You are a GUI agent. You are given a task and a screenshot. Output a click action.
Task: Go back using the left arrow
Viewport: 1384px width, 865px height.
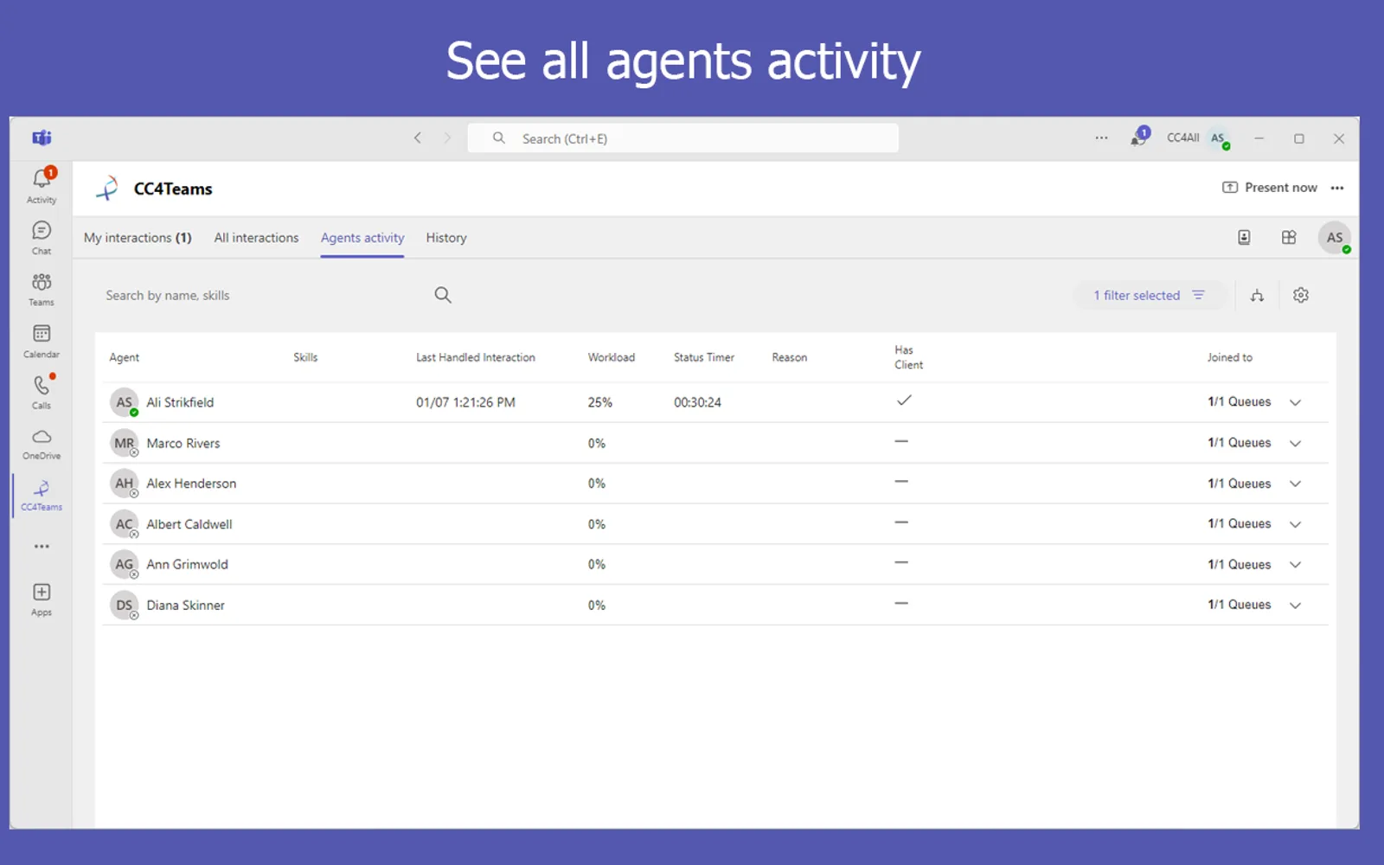(x=418, y=138)
